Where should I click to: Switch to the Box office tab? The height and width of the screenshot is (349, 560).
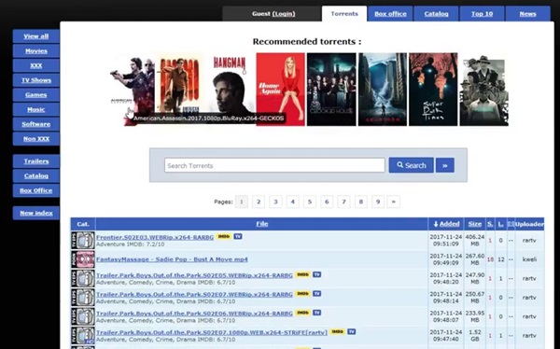point(390,14)
